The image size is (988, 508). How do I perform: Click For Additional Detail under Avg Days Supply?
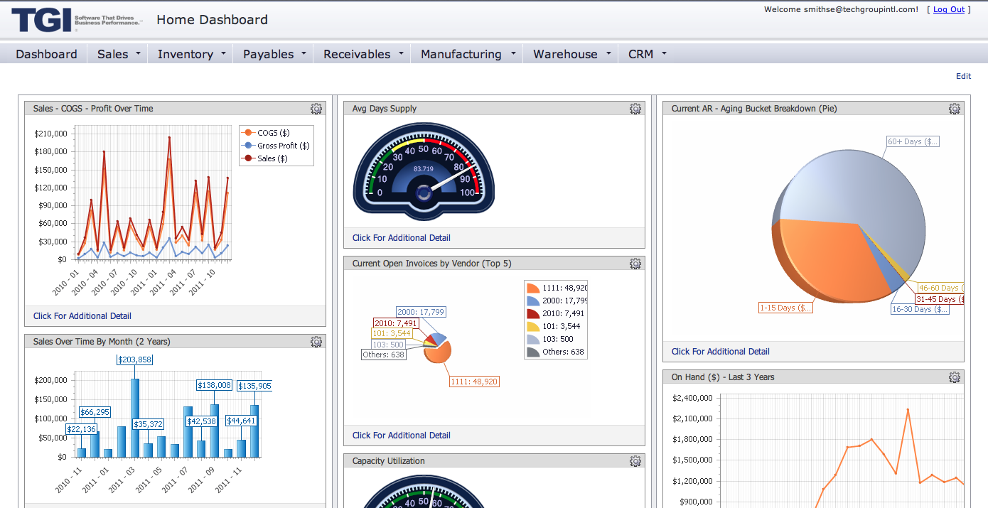402,237
